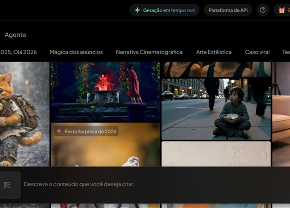
Task: Open the Narrativa Cinematográfica category
Action: click(x=149, y=52)
